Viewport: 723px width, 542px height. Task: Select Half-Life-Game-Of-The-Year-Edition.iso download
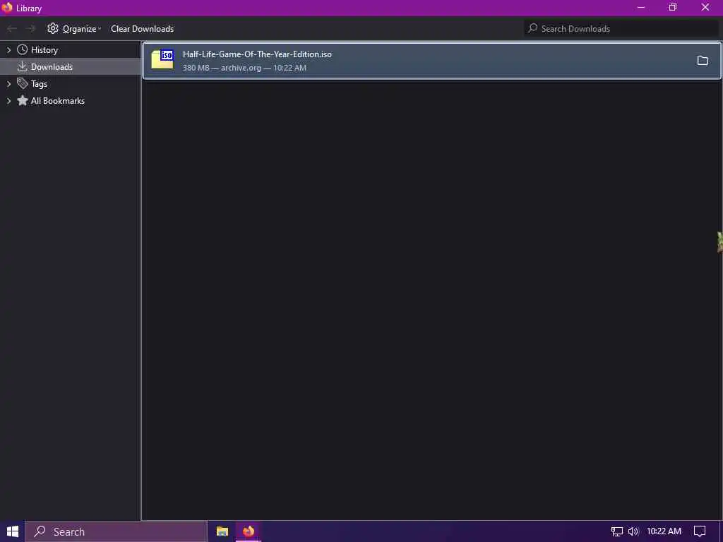tap(432, 61)
